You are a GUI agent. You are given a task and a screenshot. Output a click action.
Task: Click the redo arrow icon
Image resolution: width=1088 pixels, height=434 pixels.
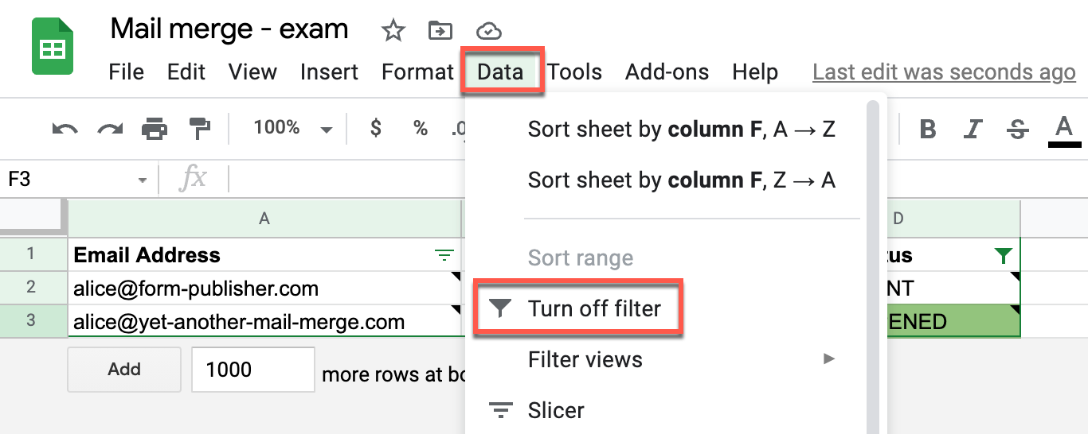[109, 129]
